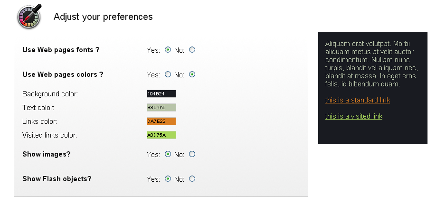This screenshot has width=445, height=204.
Task: Open the Background color swatch 191B21
Action: pos(161,94)
